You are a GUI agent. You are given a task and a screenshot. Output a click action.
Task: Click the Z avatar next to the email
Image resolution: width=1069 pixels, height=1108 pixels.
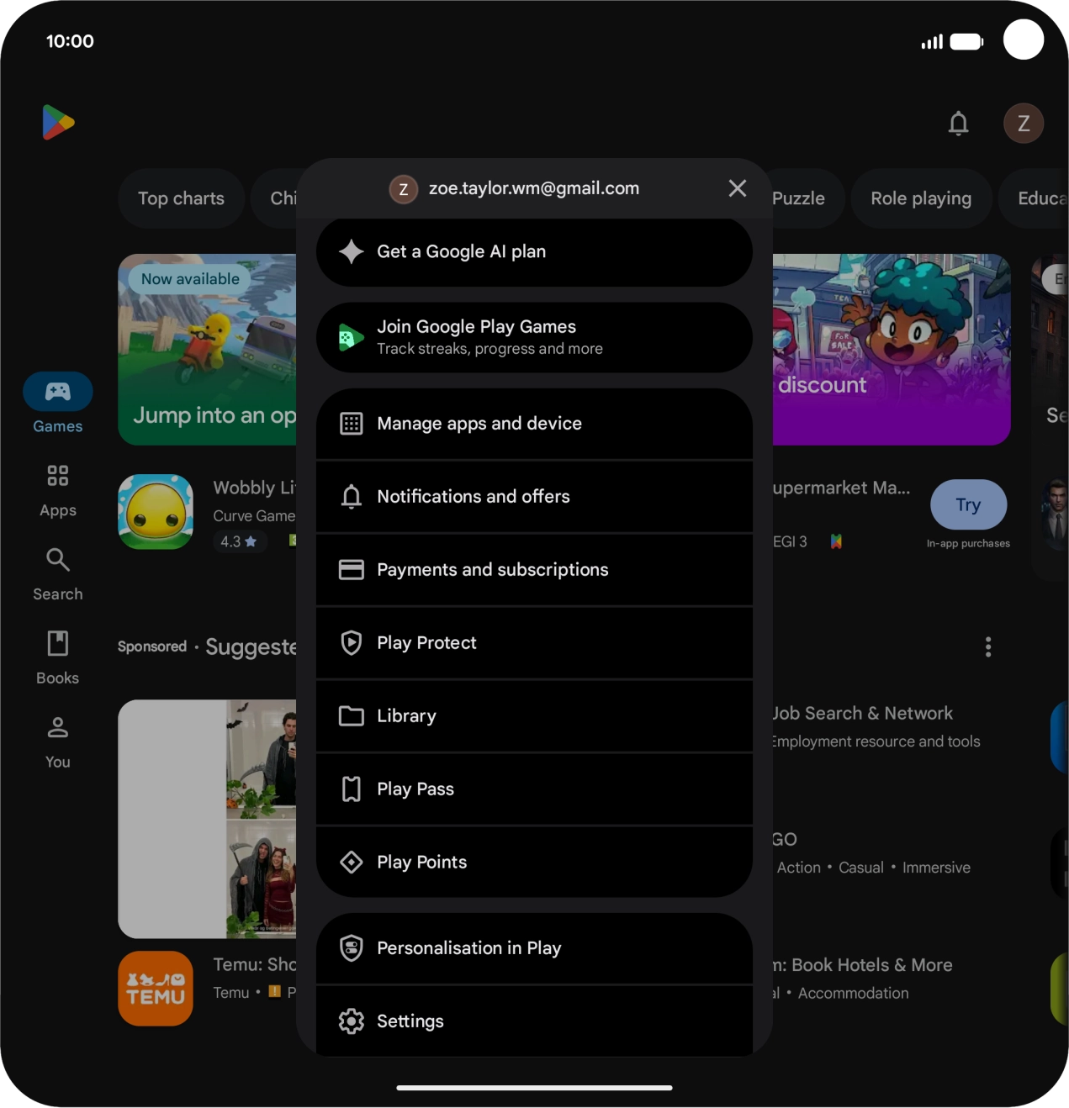pos(403,189)
